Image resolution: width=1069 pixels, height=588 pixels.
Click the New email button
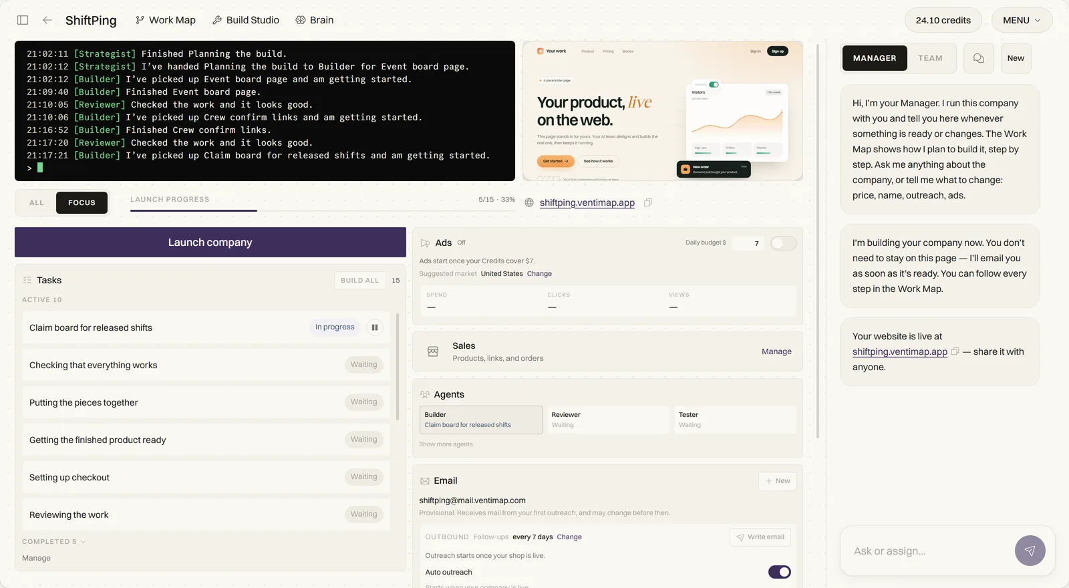click(x=778, y=481)
